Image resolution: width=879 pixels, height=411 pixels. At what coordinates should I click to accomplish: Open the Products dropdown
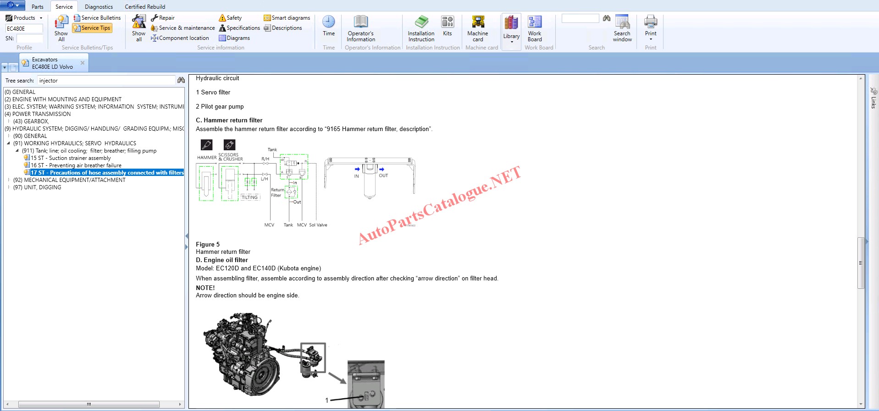[x=24, y=18]
